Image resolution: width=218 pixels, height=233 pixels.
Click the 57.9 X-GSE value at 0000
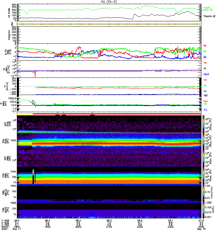click(201, 220)
